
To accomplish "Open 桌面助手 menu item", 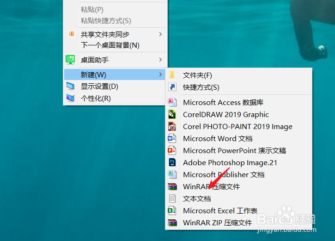I will click(115, 60).
